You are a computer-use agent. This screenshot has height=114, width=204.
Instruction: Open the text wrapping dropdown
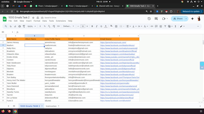coord(140,26)
